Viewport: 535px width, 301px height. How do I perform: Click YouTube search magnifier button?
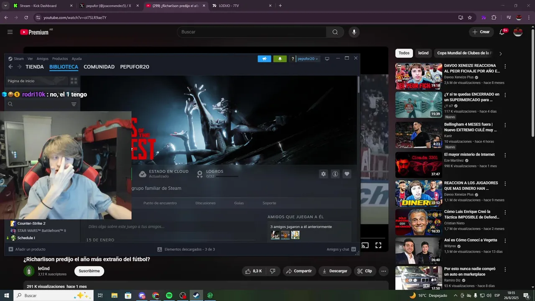click(x=335, y=32)
